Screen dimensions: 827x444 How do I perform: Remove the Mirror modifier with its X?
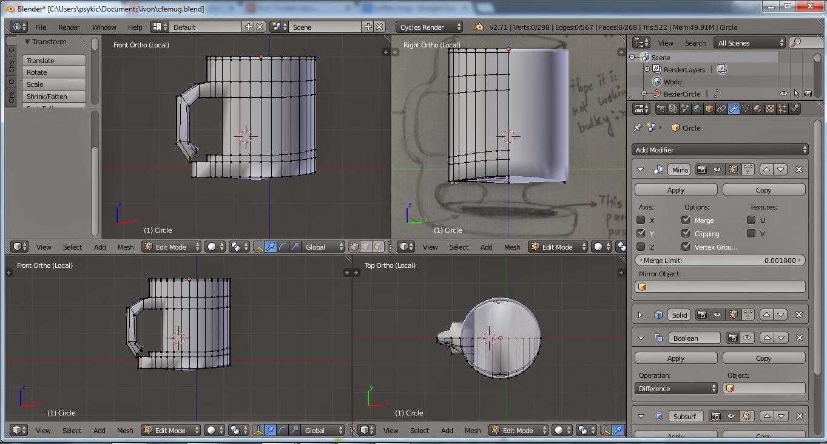click(799, 169)
